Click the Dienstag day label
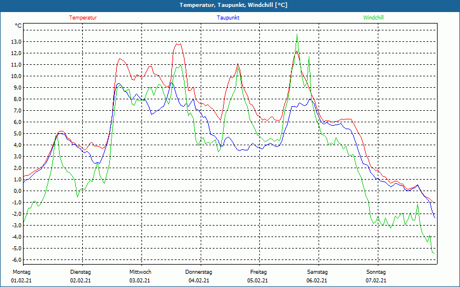The image size is (460, 287). (80, 272)
